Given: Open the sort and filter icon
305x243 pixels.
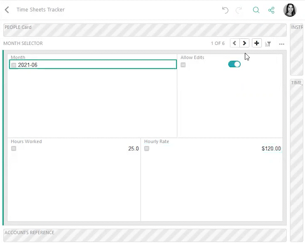Looking at the screenshot, I should (x=268, y=44).
